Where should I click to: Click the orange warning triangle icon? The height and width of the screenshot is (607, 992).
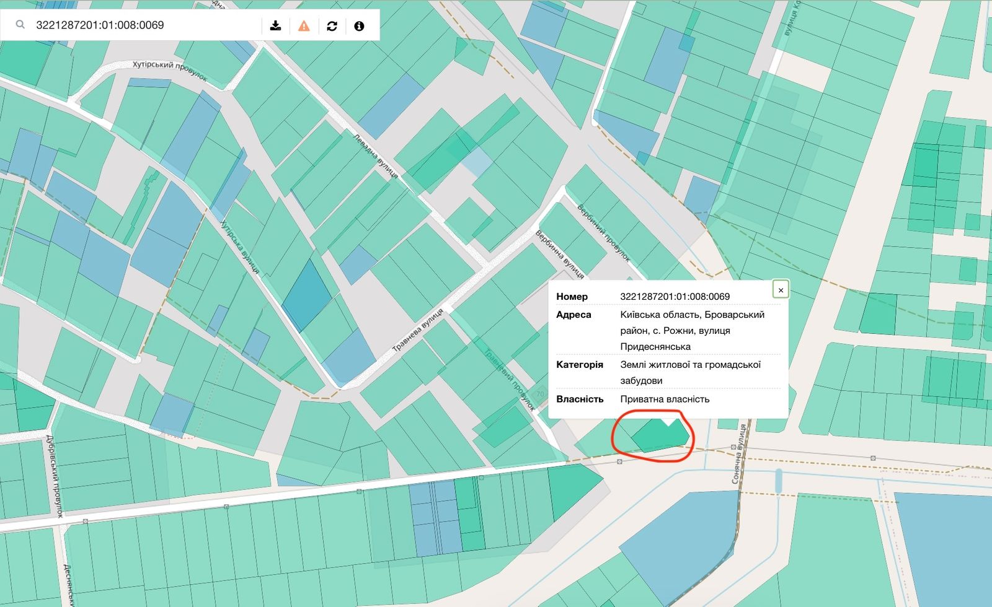point(304,25)
